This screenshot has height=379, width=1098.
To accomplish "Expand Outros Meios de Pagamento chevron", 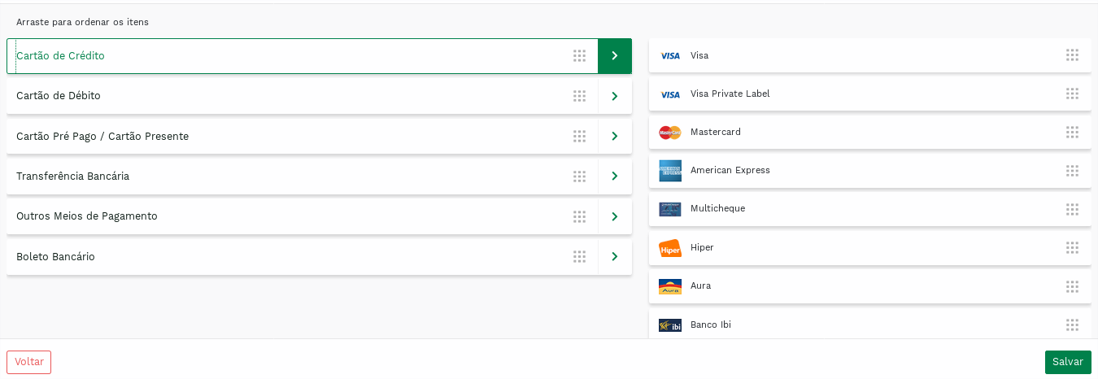I will pos(615,216).
